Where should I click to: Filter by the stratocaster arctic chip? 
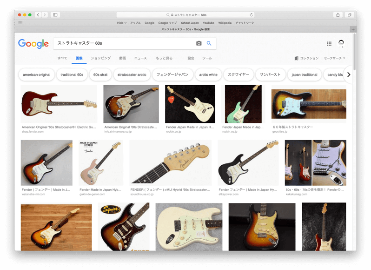[132, 74]
